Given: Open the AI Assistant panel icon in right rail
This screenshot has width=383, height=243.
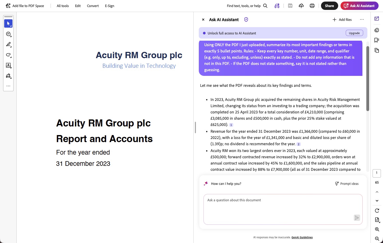Looking at the screenshot, I should point(377,19).
